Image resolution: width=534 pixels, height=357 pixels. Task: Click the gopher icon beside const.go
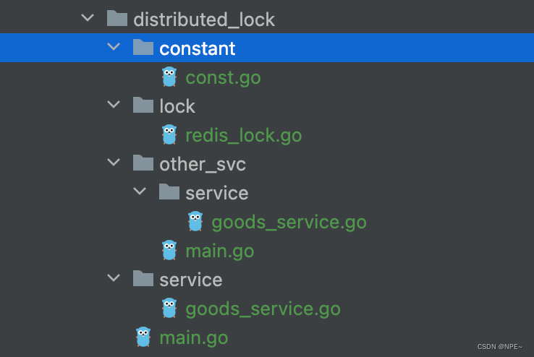[x=169, y=77]
